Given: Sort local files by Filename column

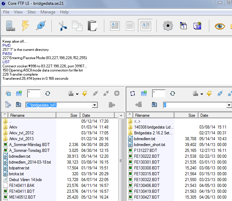Looking at the screenshot, I should [x=32, y=115].
